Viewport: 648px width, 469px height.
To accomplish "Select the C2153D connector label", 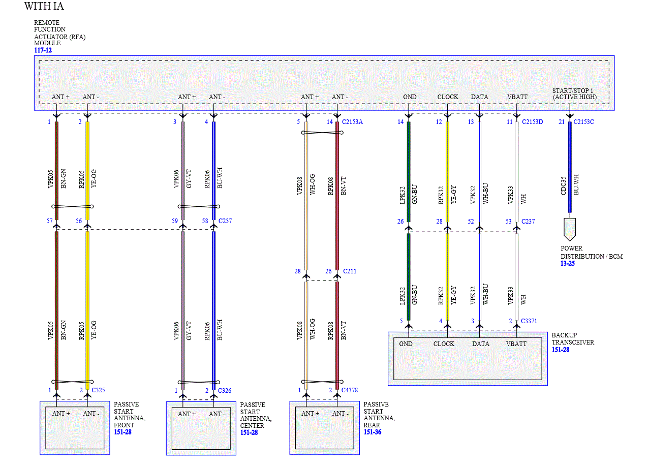I will 532,122.
